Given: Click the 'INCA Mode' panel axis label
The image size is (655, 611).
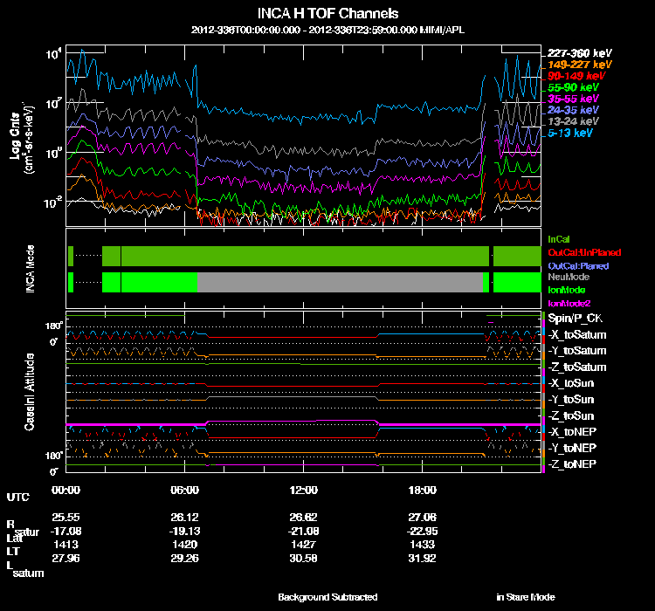Looking at the screenshot, I should click(30, 269).
